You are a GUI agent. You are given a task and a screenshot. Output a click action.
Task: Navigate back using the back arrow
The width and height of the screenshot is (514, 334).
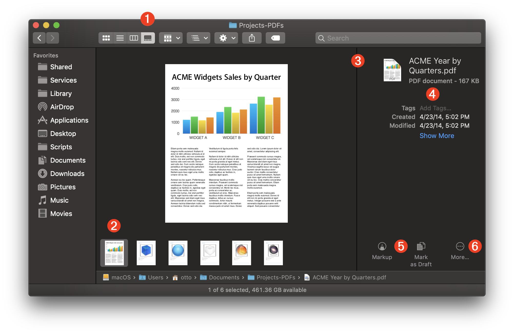click(39, 38)
